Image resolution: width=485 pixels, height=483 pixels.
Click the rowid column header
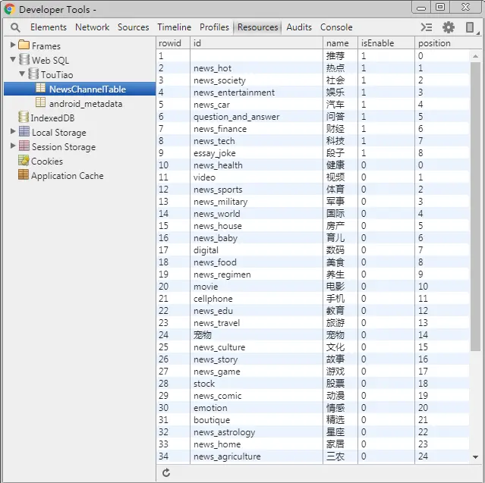click(173, 43)
